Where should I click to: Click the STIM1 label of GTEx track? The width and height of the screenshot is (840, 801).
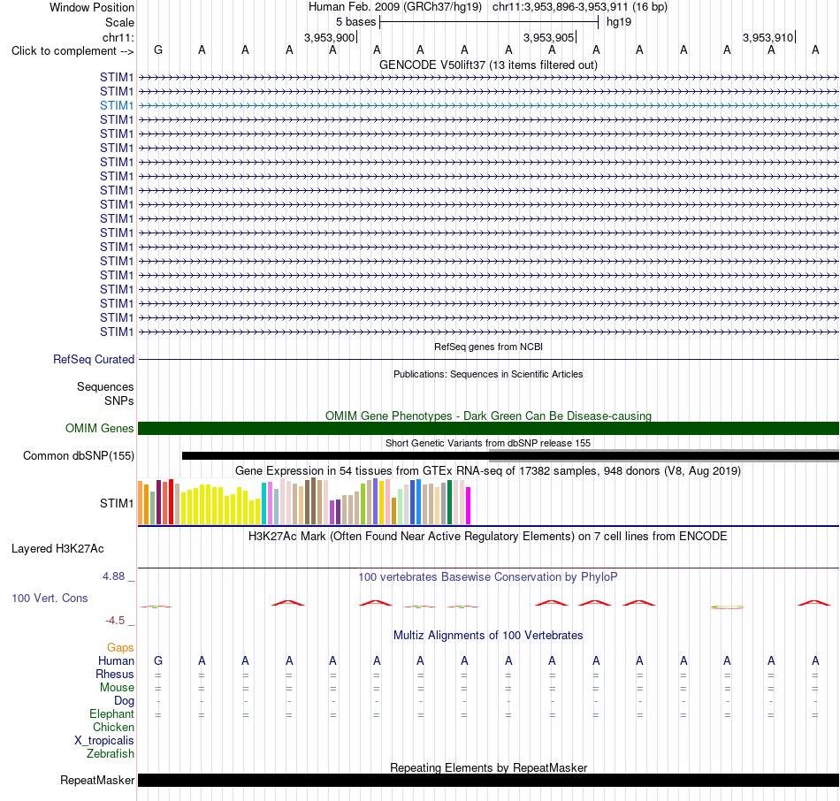pos(116,504)
